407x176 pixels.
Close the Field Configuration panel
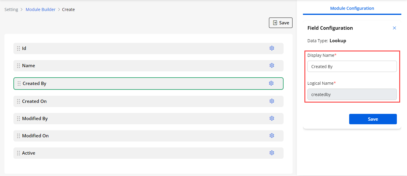click(394, 28)
